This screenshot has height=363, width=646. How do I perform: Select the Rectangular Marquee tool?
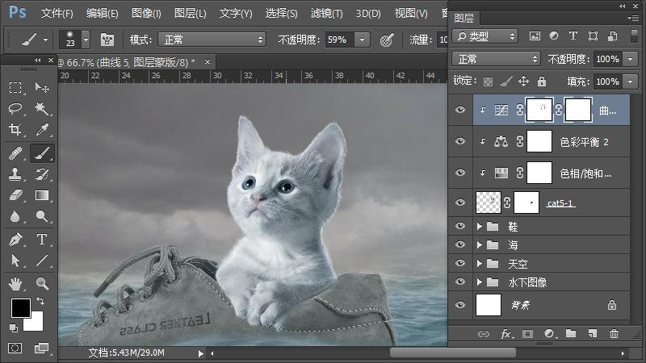[15, 88]
